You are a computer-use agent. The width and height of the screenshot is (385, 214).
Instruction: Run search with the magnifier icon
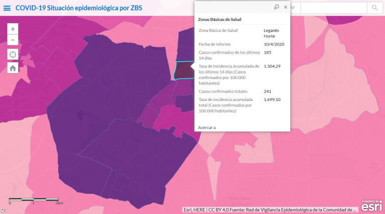pos(374,8)
